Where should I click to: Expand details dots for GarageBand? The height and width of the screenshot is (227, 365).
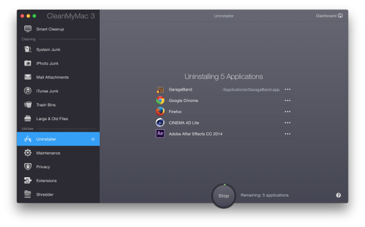click(288, 89)
